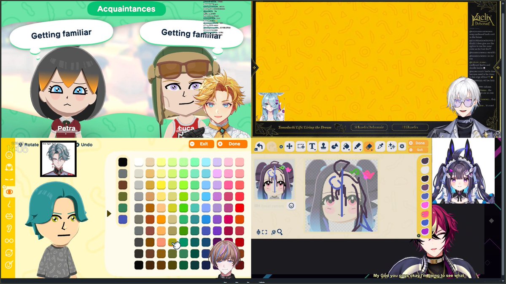This screenshot has height=284, width=506.
Task: Open paint editor settings gear
Action: pyautogui.click(x=402, y=146)
